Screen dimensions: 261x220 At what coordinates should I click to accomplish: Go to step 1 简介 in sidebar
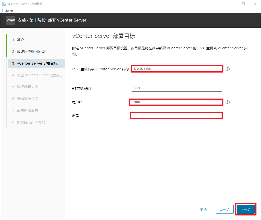tap(21, 40)
